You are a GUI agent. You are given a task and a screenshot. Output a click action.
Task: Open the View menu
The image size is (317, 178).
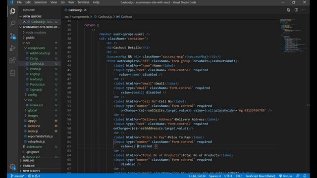click(x=53, y=2)
